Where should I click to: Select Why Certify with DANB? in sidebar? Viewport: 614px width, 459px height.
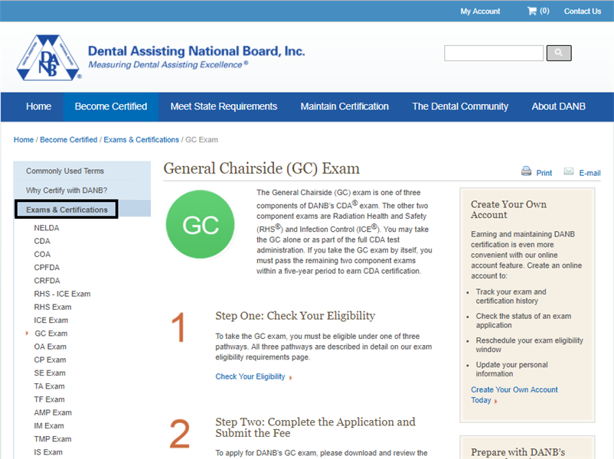[67, 190]
